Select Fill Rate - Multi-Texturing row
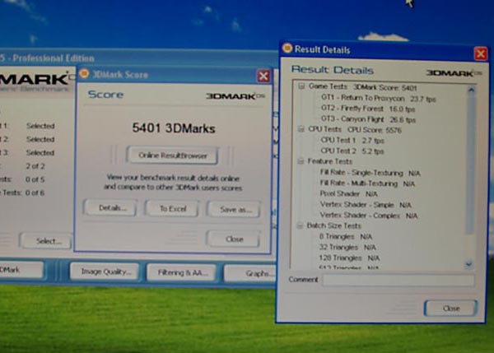The image size is (494, 353). point(367,183)
